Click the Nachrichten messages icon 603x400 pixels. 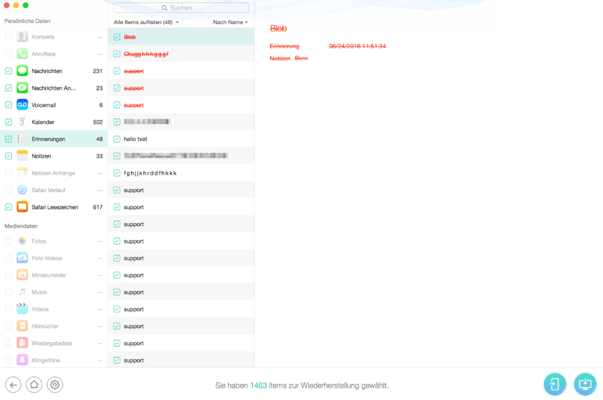22,71
